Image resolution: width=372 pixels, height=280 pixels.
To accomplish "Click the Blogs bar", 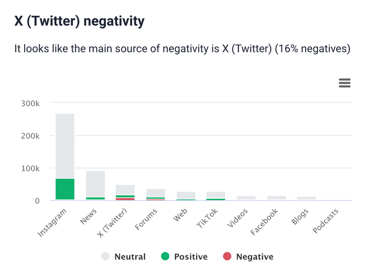I will pyautogui.click(x=306, y=198).
